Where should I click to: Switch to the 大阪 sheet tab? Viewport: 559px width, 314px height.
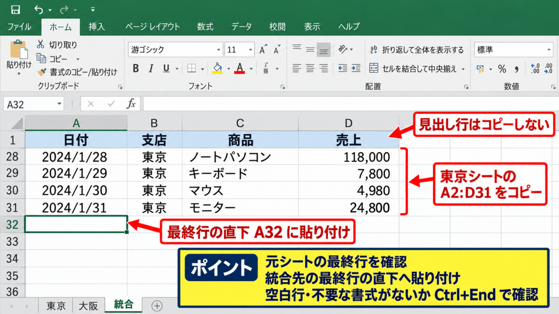click(89, 306)
